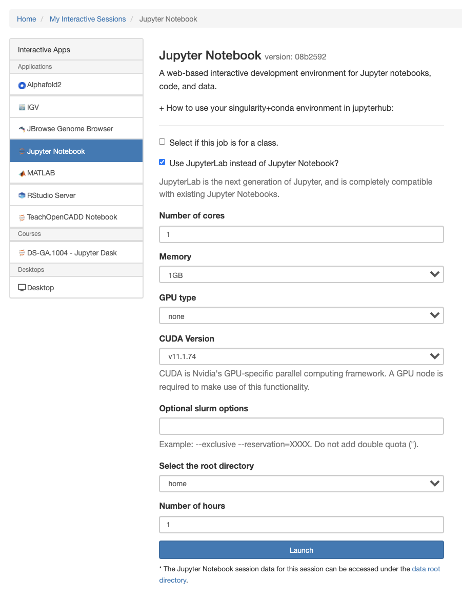Open DS-GA.1004 Jupyter Dask course item
Screen dimensions: 462x599
72,253
